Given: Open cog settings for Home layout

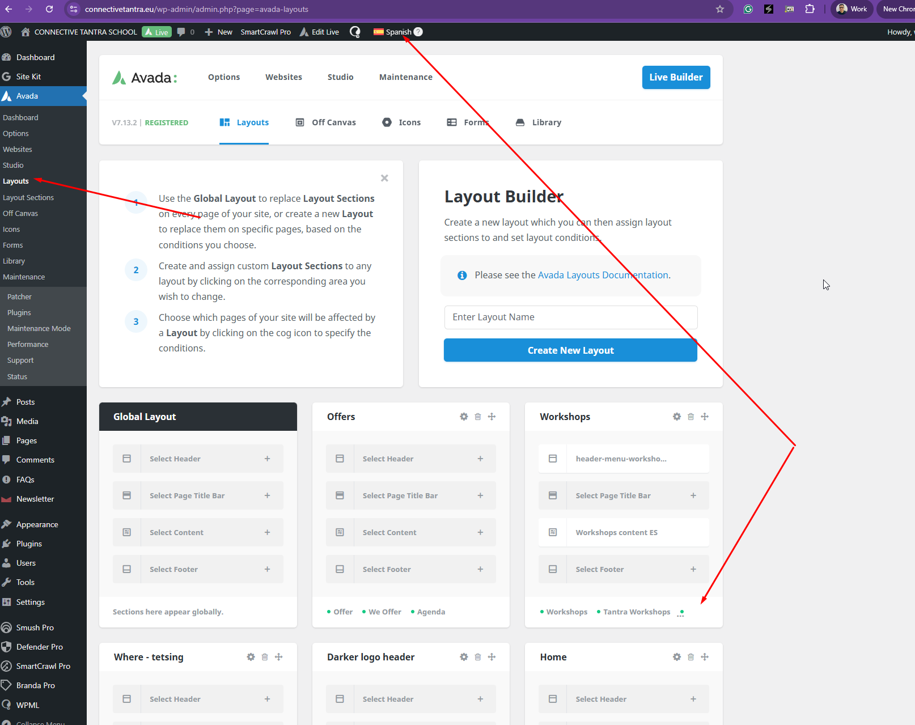Looking at the screenshot, I should 677,657.
